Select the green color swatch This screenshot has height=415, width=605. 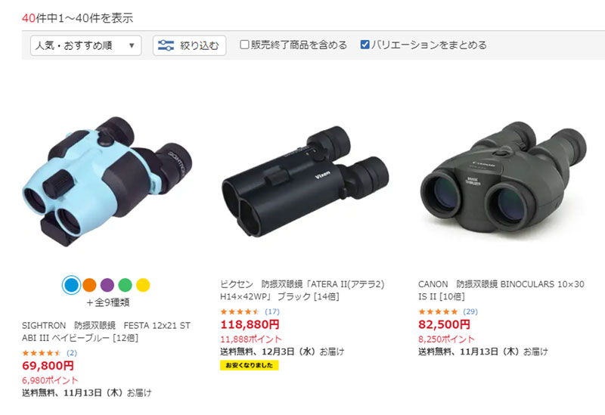coord(125,285)
